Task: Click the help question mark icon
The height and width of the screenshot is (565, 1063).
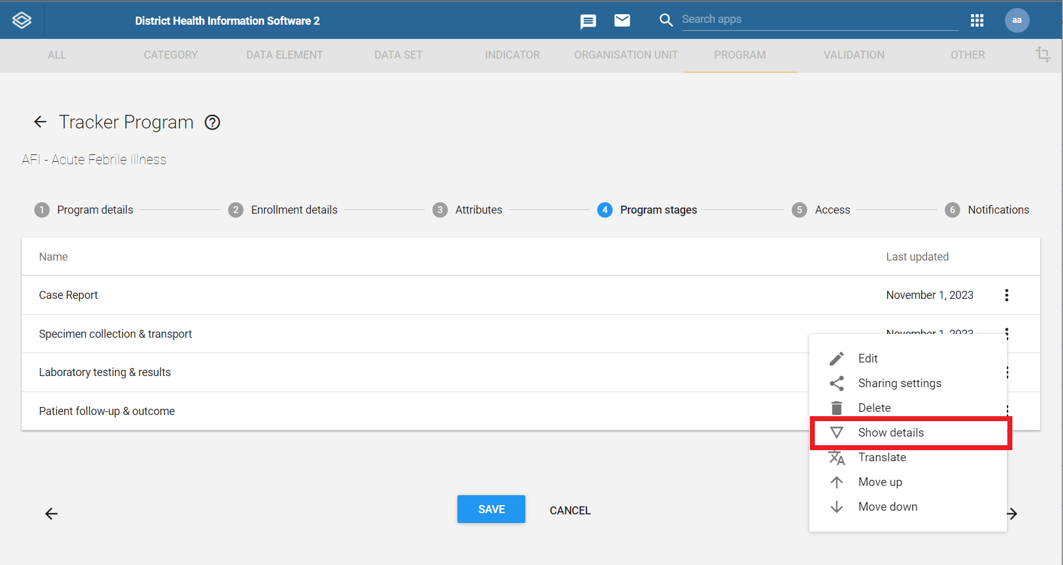Action: point(212,122)
